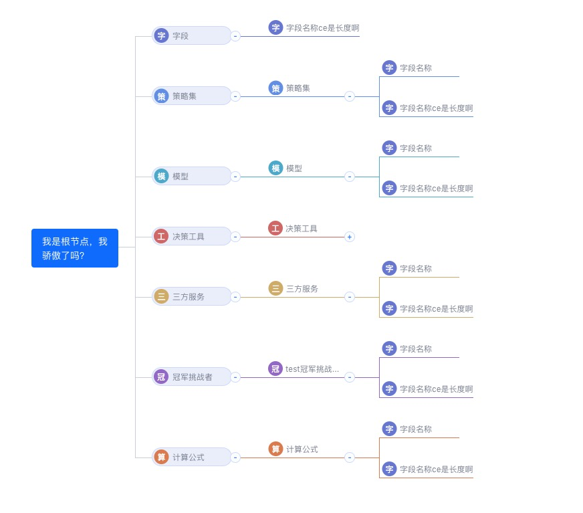The height and width of the screenshot is (513, 583).
Task: Collapse the 模型 pill node
Action: (235, 177)
